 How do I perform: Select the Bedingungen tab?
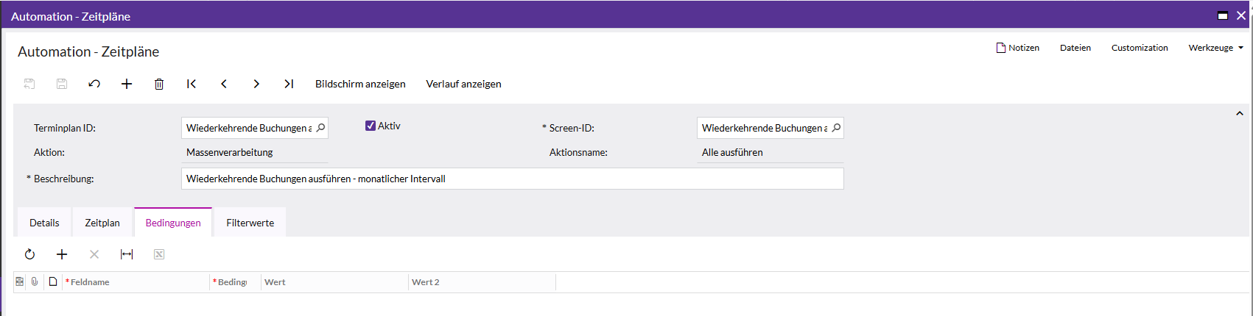click(x=173, y=223)
